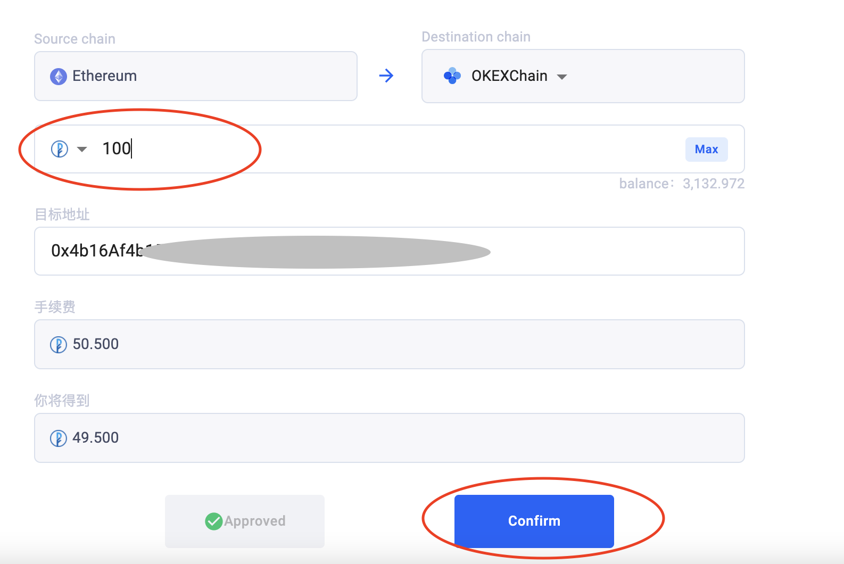Viewport: 844px width, 564px height.
Task: Click the OKEXChain name text
Action: [509, 76]
